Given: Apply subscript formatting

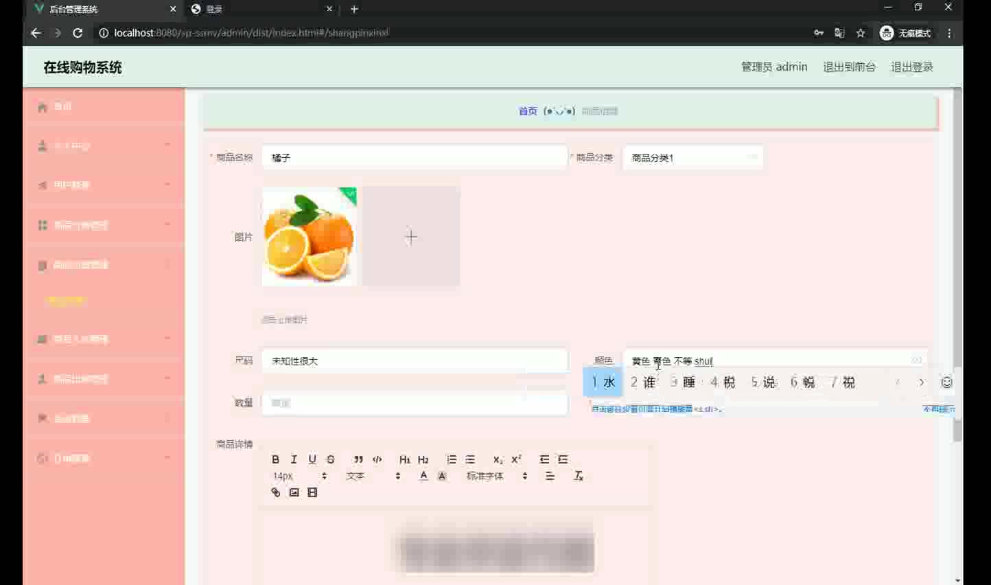Looking at the screenshot, I should coord(498,459).
